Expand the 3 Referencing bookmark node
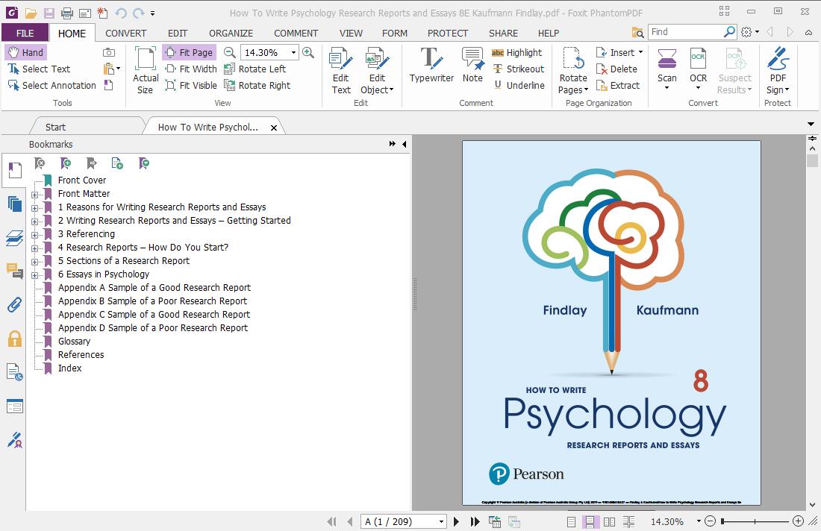The height and width of the screenshot is (531, 821). tap(34, 234)
